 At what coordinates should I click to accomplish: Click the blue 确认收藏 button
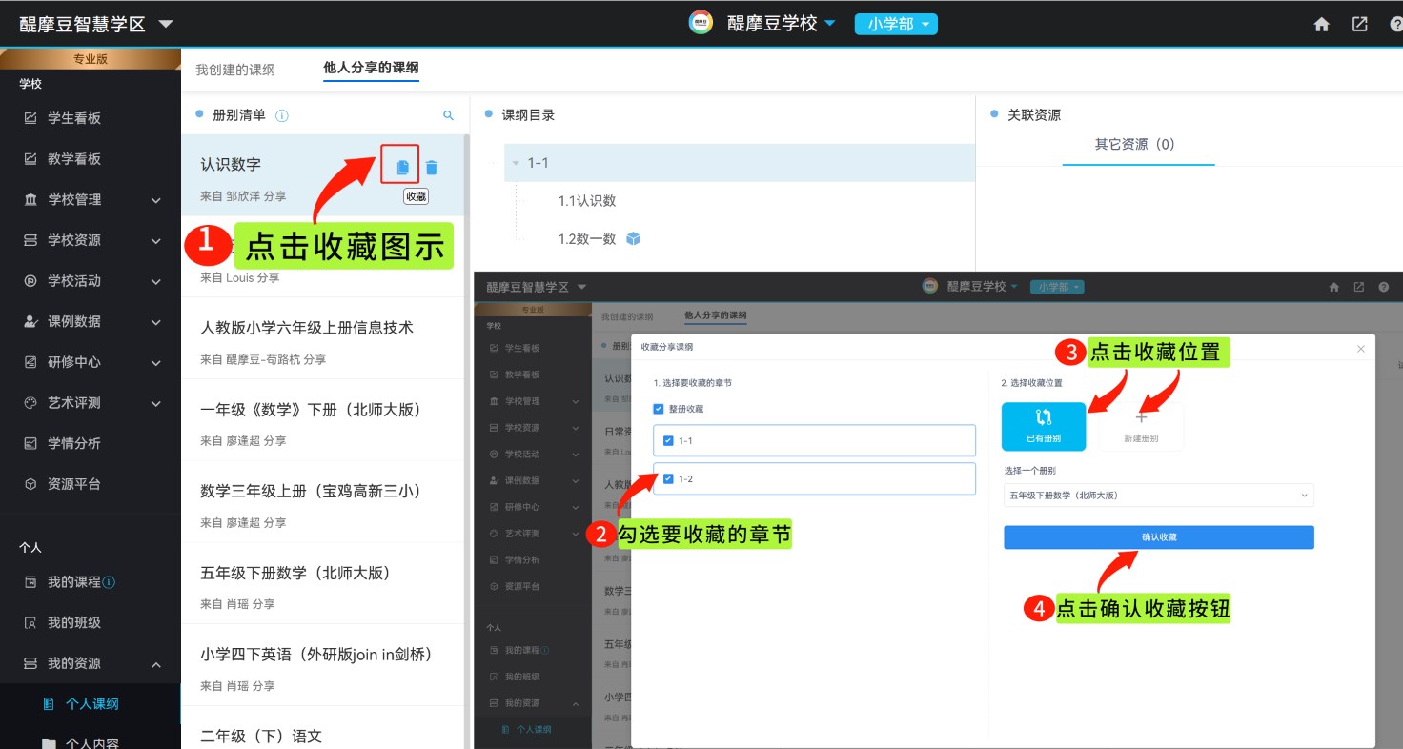coord(1158,537)
